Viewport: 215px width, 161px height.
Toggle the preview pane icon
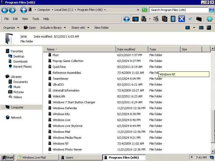pos(201,28)
